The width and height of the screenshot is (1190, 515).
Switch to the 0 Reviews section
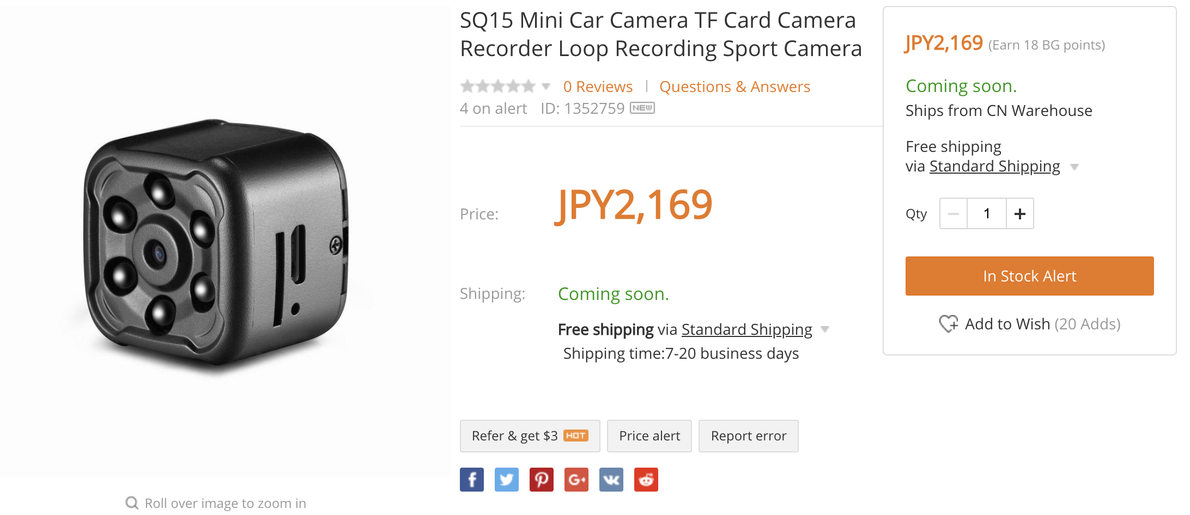point(598,86)
